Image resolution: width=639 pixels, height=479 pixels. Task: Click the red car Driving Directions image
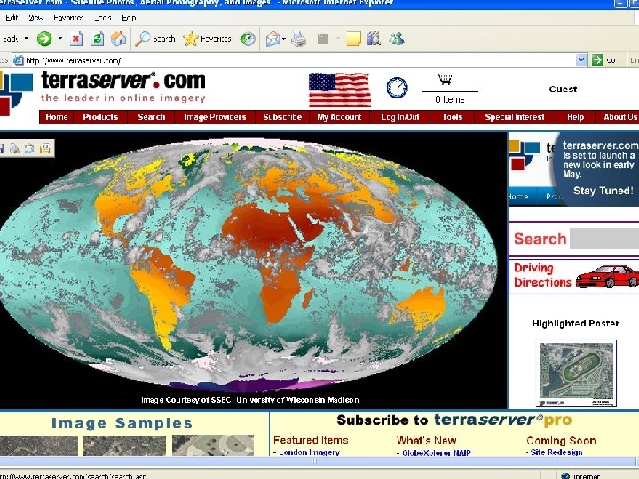607,277
